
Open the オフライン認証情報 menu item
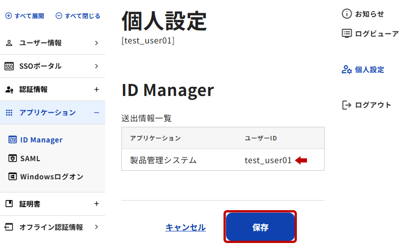point(51,227)
